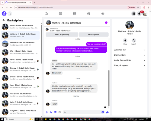Click the browser back arrow

(2, 8)
